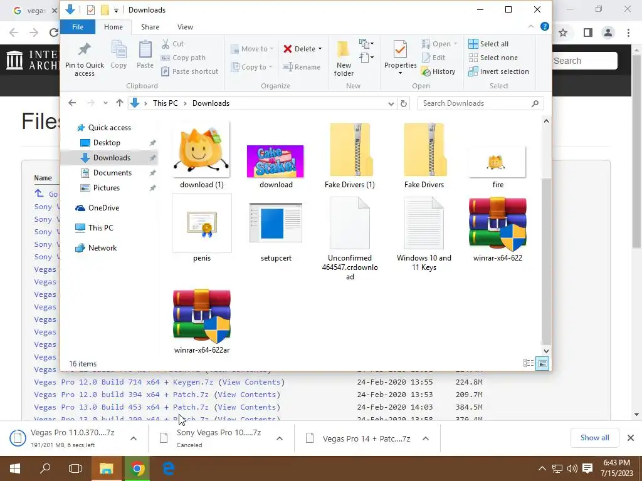642x481 pixels.
Task: Open options for Sony Vegas Pro 10 download
Action: (x=280, y=438)
